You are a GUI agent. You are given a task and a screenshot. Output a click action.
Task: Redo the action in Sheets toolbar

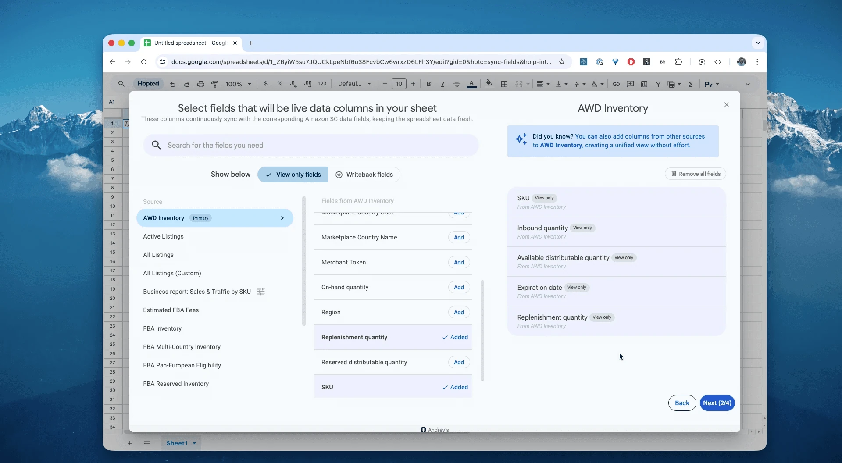(186, 84)
